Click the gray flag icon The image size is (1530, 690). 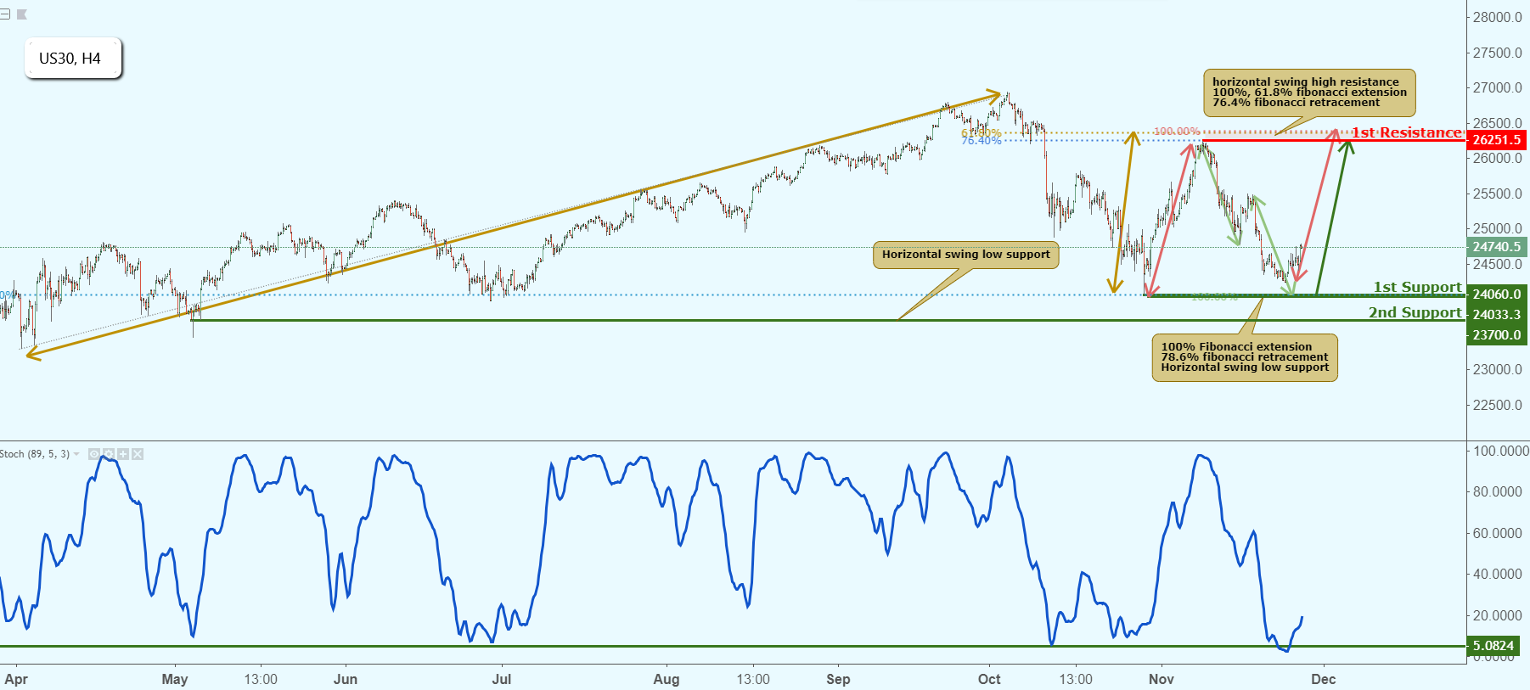pos(22,14)
